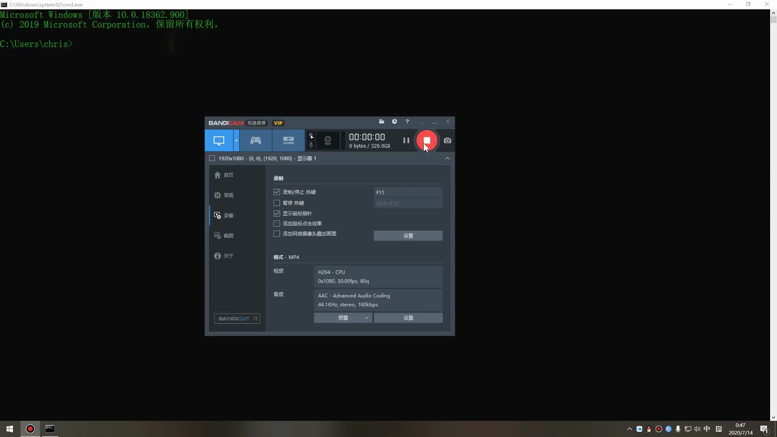Click the cmd window scroll up arrow
Viewport: 777px width, 437px height.
click(773, 13)
